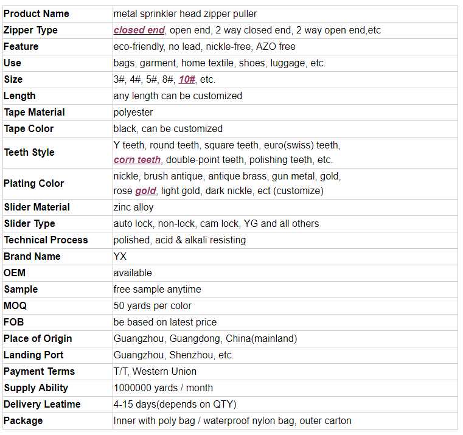Viewport: 463px width, 435px height.
Task: Open the "closed end" zipper type link
Action: pyautogui.click(x=139, y=30)
